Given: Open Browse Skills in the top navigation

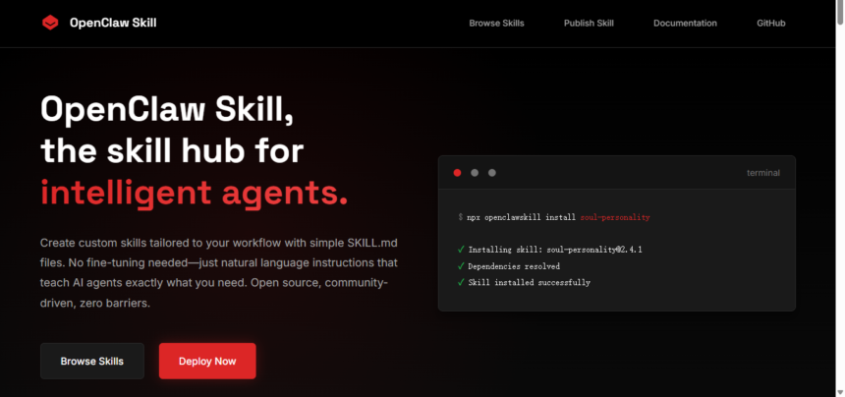Looking at the screenshot, I should [496, 24].
